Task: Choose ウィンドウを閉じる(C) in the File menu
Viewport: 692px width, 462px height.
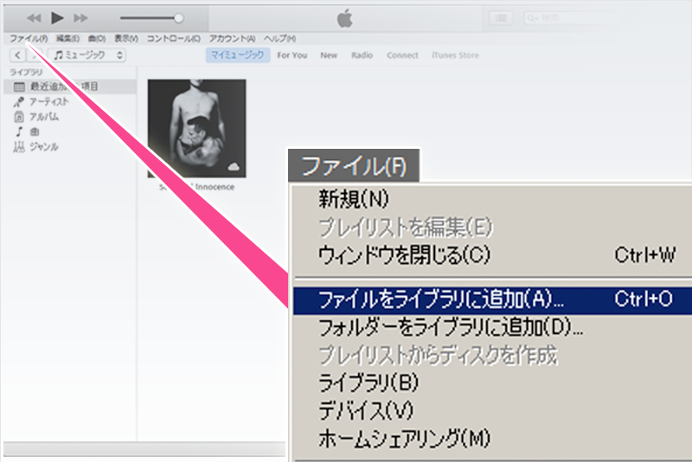Action: point(492,254)
